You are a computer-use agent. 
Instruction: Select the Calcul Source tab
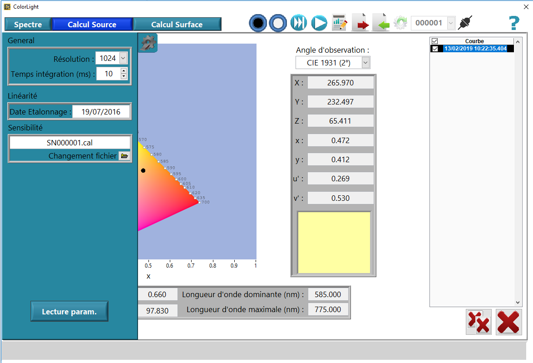coord(92,25)
